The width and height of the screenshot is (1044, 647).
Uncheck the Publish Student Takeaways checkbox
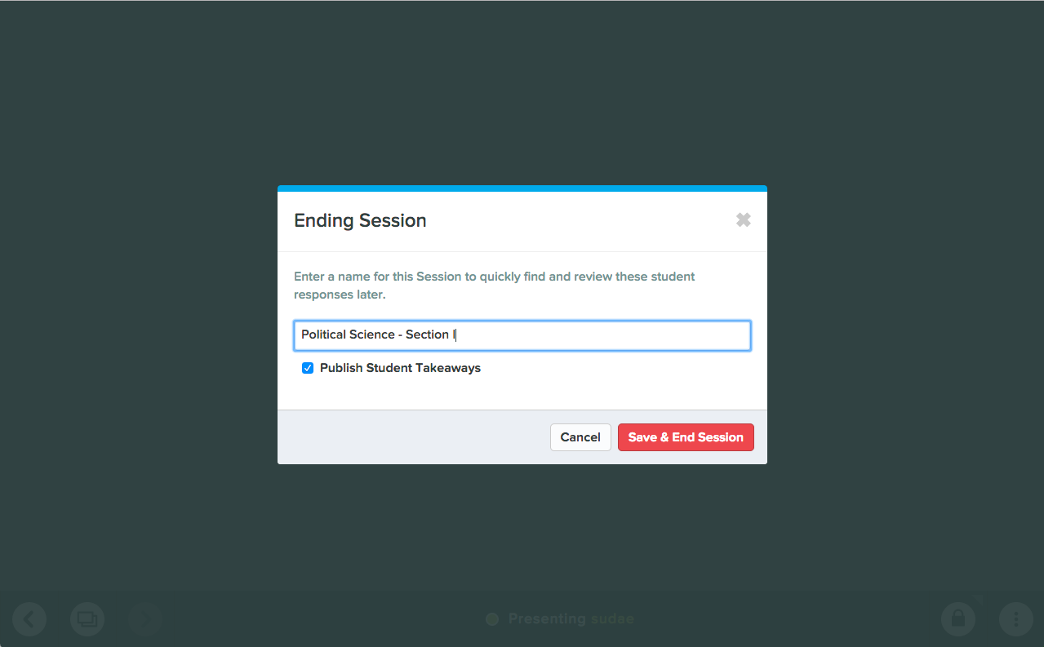tap(308, 368)
